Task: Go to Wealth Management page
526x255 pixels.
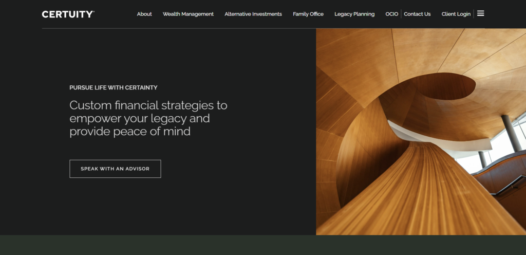Action: (x=188, y=14)
